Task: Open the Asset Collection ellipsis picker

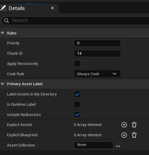Action: pos(118,146)
